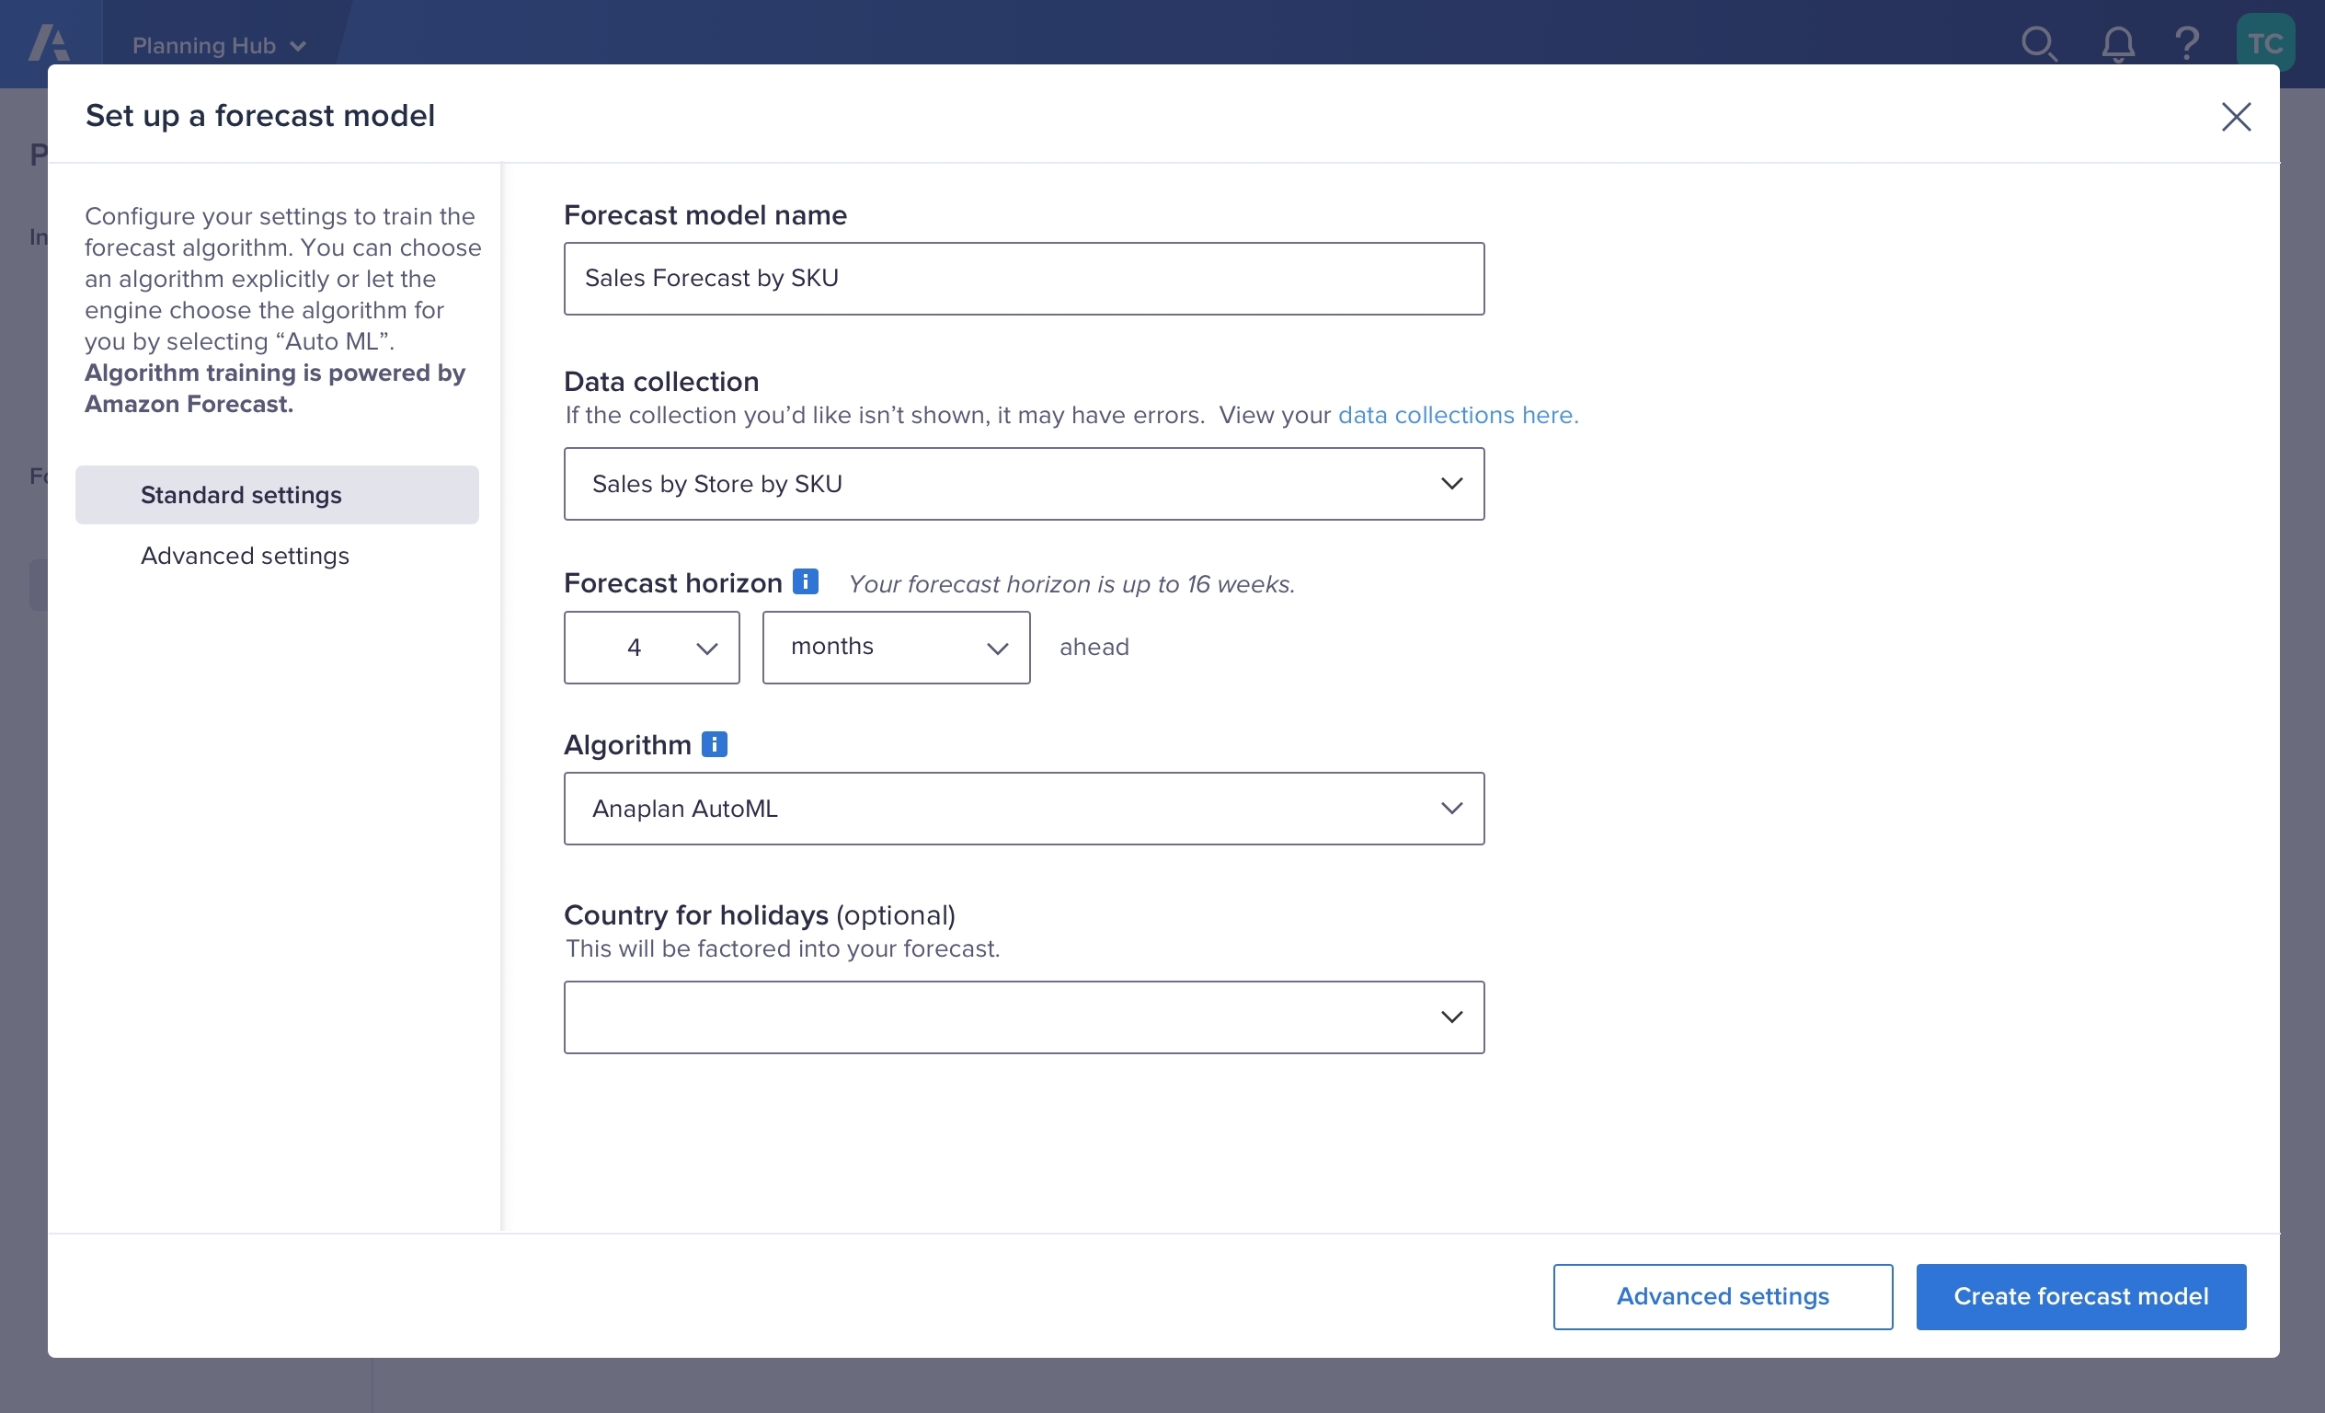Viewport: 2325px width, 1413px height.
Task: Close the forecast model dialog via X icon
Action: [2238, 117]
